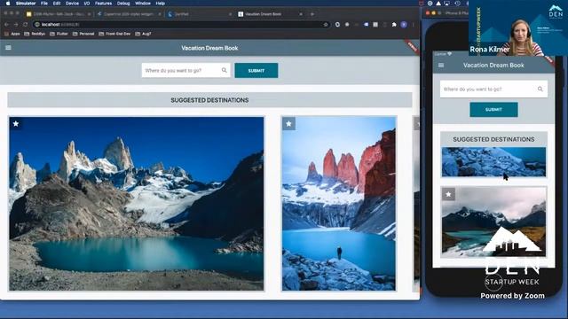This screenshot has width=568, height=319.
Task: Click the SUGGESTED DESTINATIONS header in simulator
Action: [x=493, y=139]
